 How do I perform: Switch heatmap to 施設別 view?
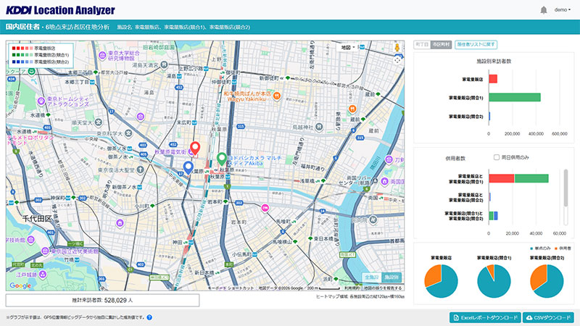coord(391,277)
